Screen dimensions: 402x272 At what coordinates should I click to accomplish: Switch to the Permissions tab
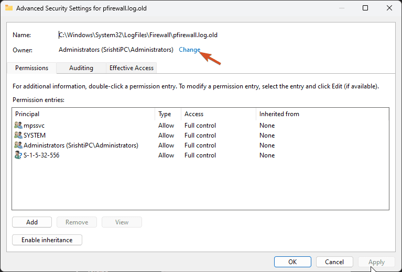[31, 68]
